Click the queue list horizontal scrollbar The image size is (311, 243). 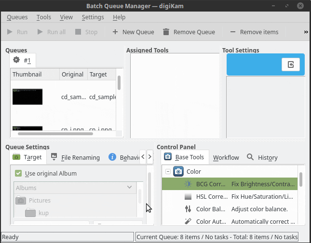[55, 134]
